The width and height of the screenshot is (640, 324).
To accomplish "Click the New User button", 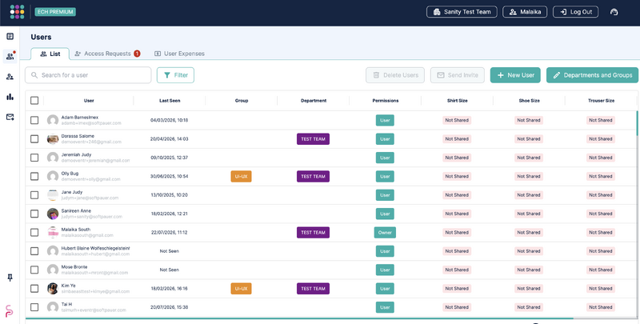I will (515, 75).
